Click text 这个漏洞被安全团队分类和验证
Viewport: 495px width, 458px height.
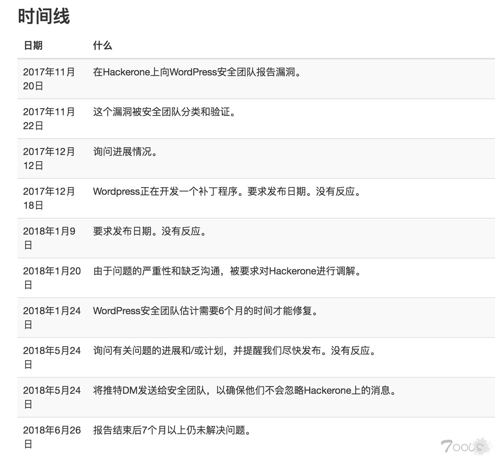tap(161, 112)
